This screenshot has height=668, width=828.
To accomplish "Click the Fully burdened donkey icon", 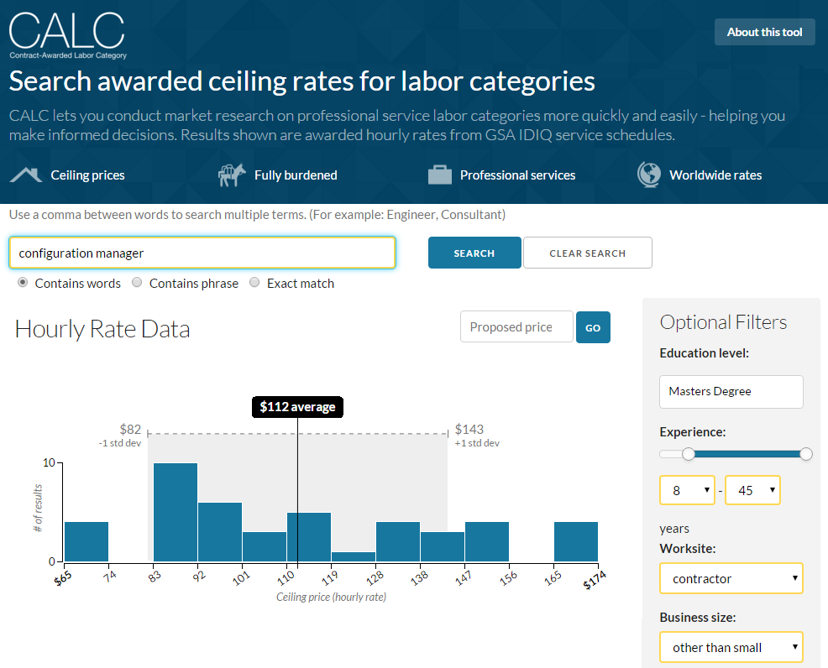I will 229,175.
